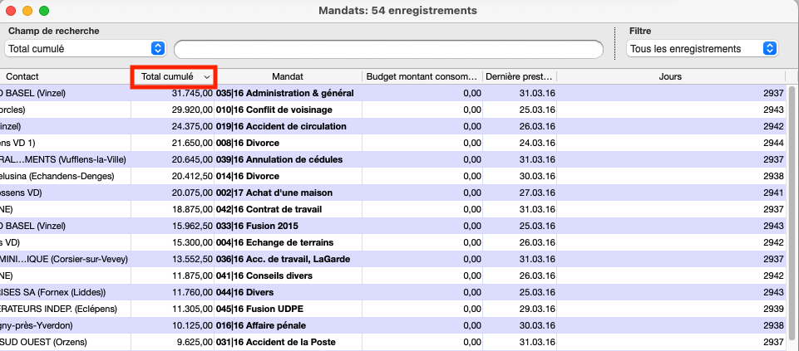Select row '014|16 Divorce'

pyautogui.click(x=393, y=176)
